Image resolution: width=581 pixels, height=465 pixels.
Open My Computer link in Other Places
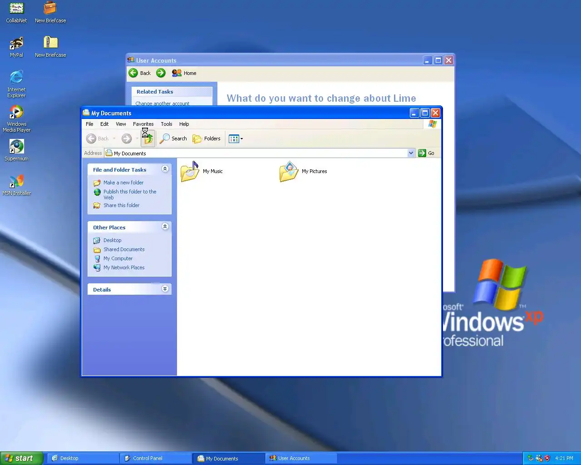(118, 258)
